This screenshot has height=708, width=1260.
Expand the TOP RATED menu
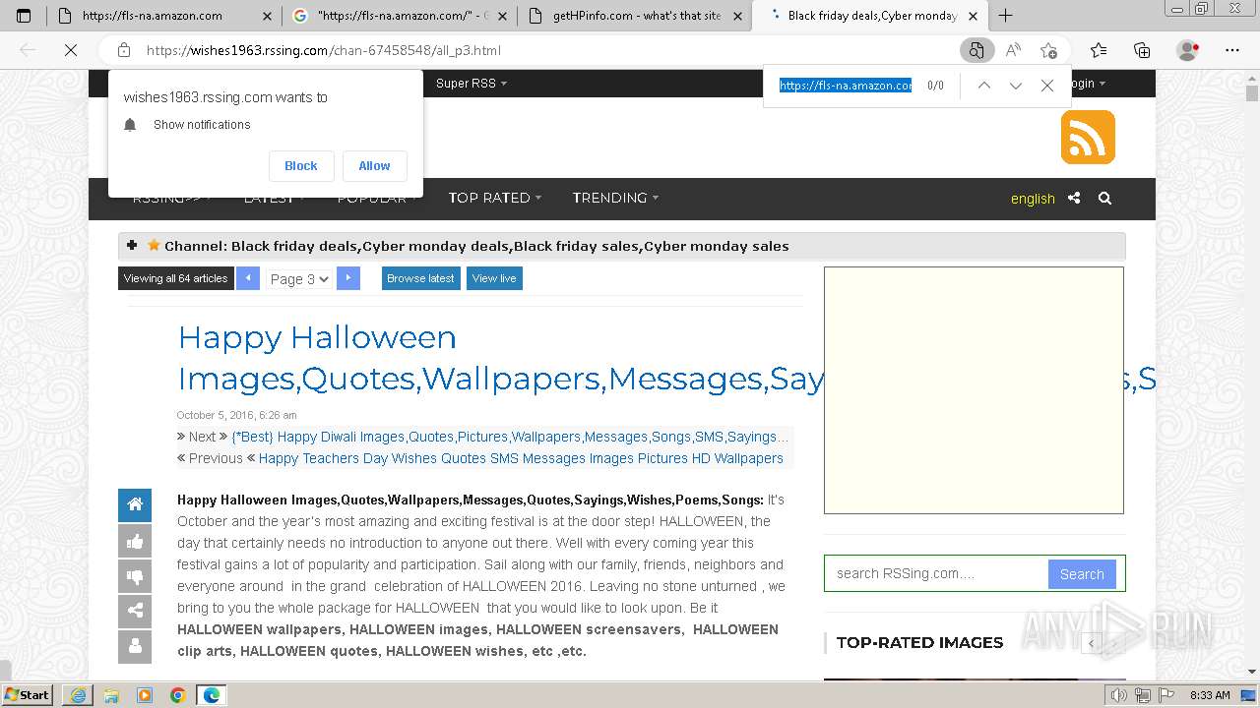[495, 198]
